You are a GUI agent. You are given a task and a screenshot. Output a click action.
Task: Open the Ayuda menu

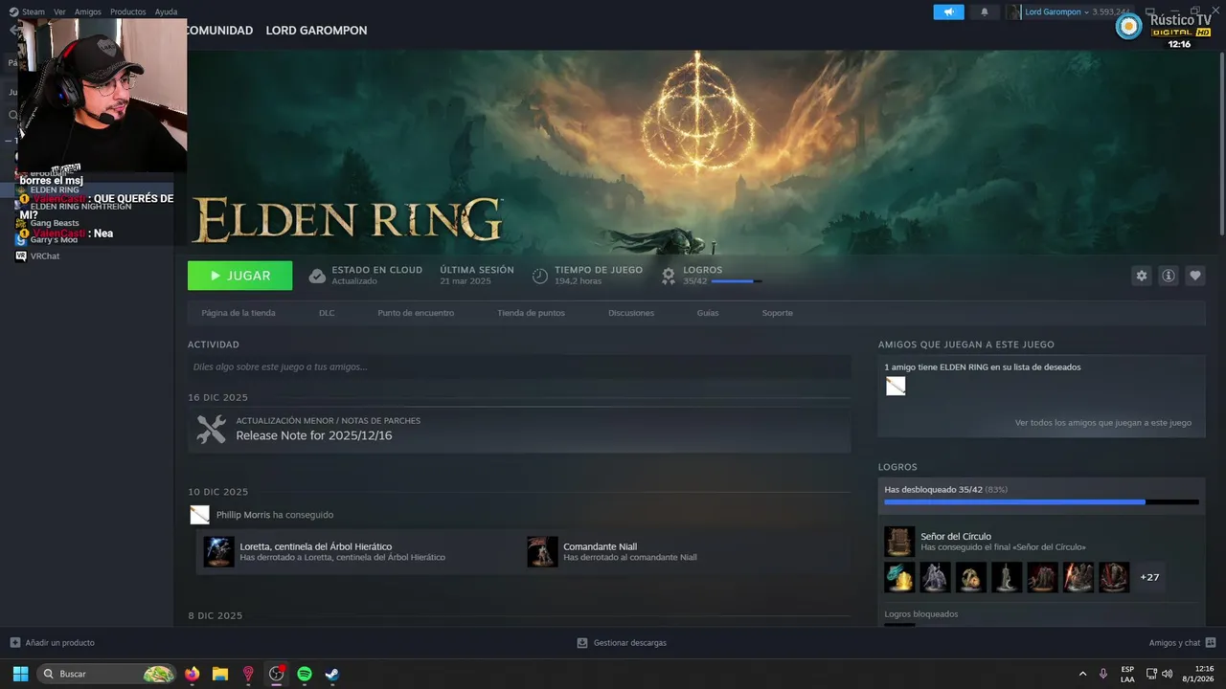click(x=166, y=12)
